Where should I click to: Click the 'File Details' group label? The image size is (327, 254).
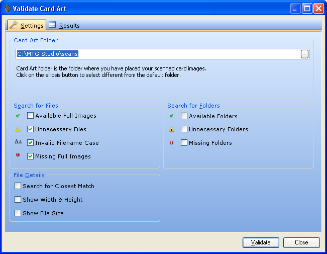click(29, 175)
